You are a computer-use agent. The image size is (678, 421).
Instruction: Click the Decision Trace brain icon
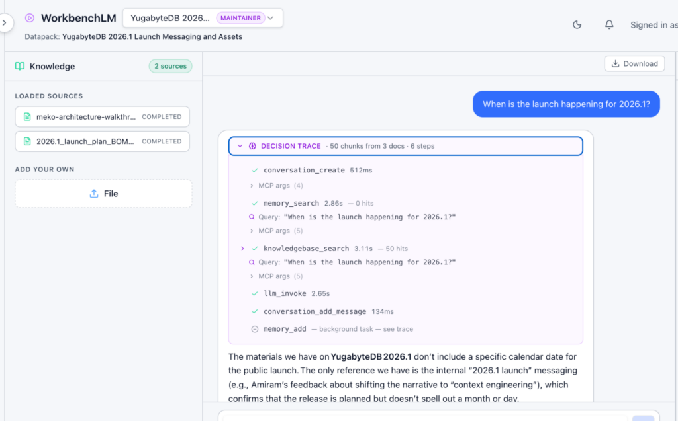point(252,146)
